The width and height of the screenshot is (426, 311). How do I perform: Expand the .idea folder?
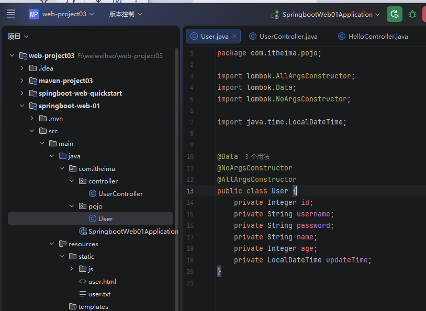coord(22,68)
